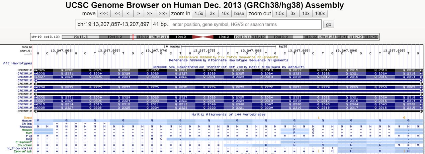Click the red centromere on the chr19 ideogram
425x154 pixels.
203,37
